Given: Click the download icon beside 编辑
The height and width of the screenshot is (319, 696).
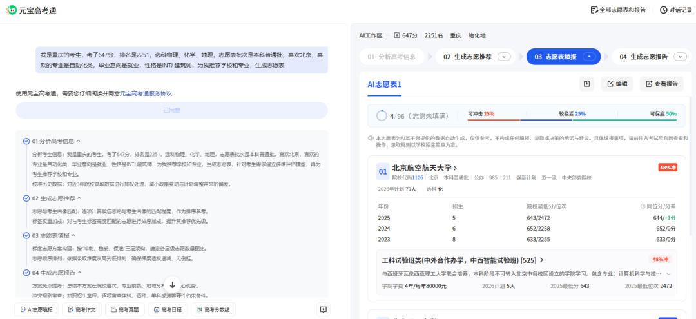Looking at the screenshot, I should pos(586,84).
